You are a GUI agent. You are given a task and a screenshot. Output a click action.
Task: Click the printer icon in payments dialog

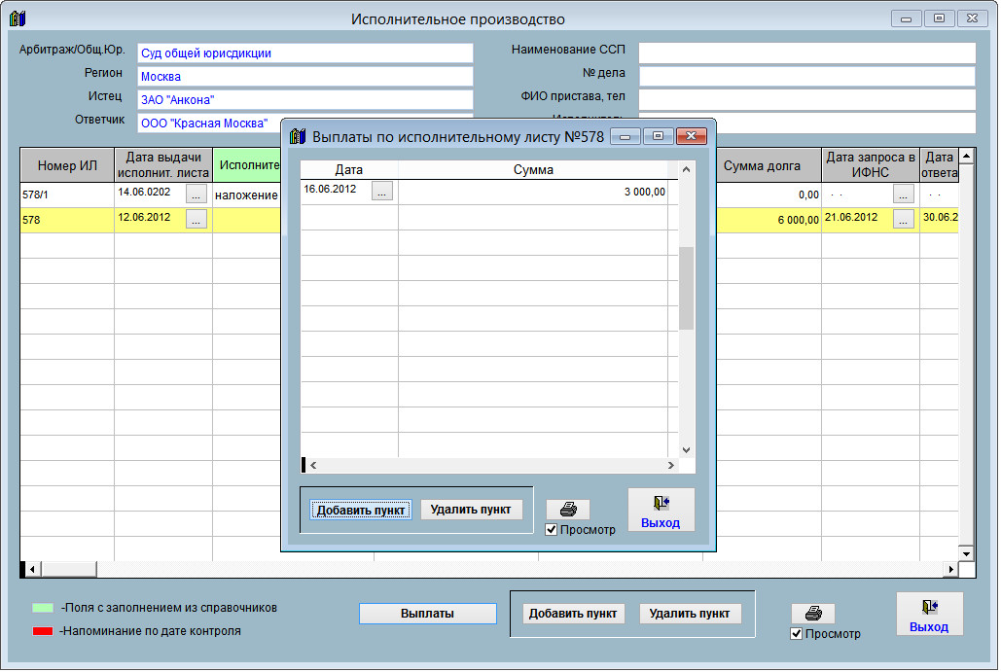[567, 510]
